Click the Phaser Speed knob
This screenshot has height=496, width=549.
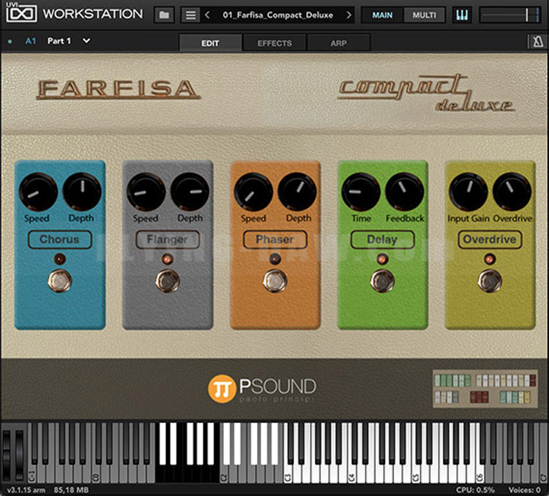click(253, 192)
